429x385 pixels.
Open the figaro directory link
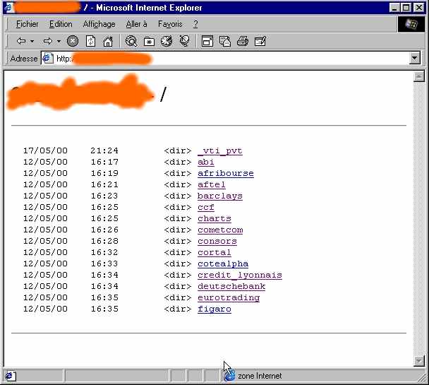tap(214, 309)
